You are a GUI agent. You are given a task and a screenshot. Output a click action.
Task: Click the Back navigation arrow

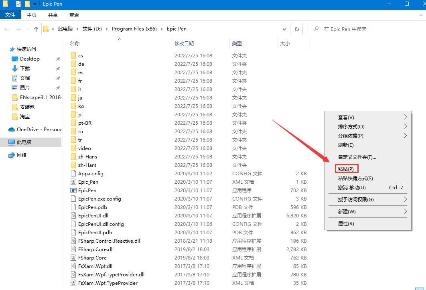pos(7,29)
